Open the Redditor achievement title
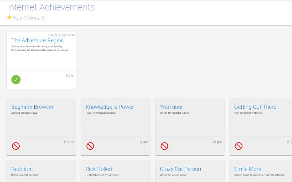Image resolution: width=292 pixels, height=182 pixels. click(21, 169)
